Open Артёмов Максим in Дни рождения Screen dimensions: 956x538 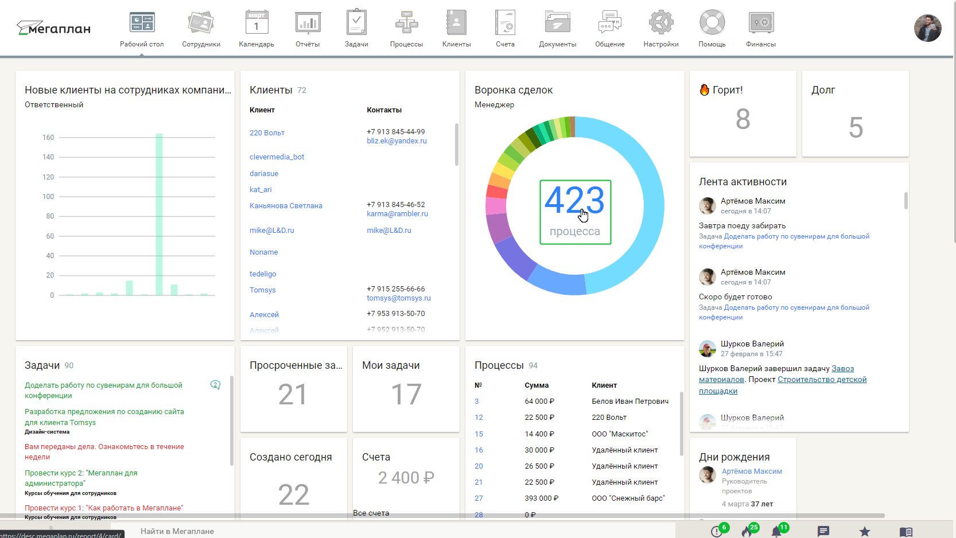click(752, 471)
